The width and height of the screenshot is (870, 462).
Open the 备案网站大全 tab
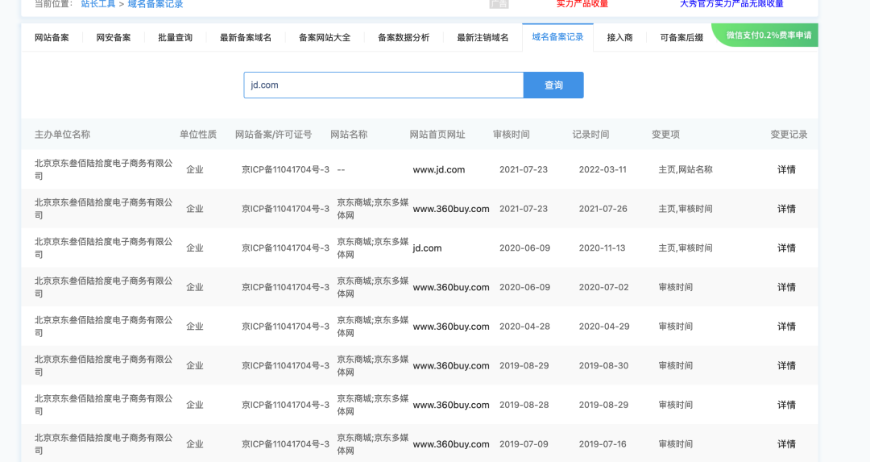click(x=325, y=38)
